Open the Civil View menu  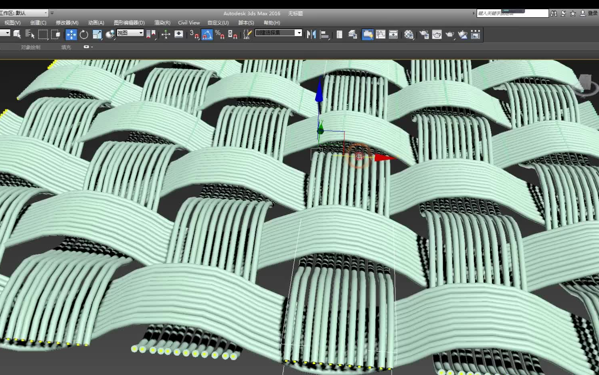click(189, 23)
